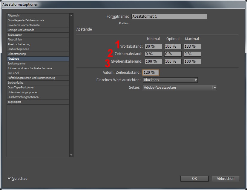Viewport: 247px width, 190px height.
Task: Select Allgemein in the category list
Action: [x=14, y=16]
